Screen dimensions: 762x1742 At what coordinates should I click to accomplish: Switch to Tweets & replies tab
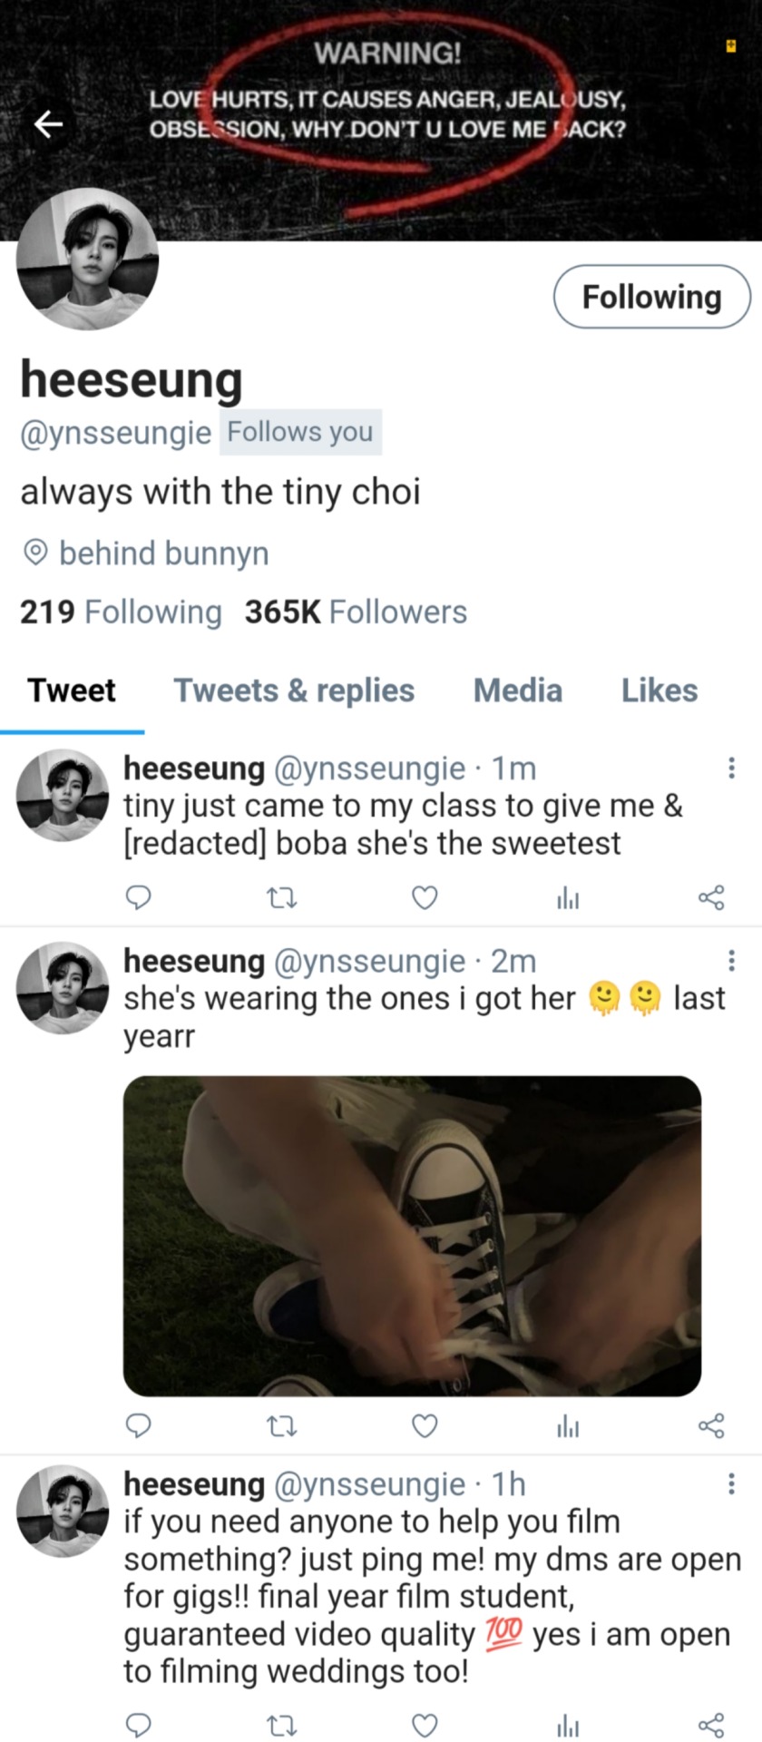click(x=294, y=690)
